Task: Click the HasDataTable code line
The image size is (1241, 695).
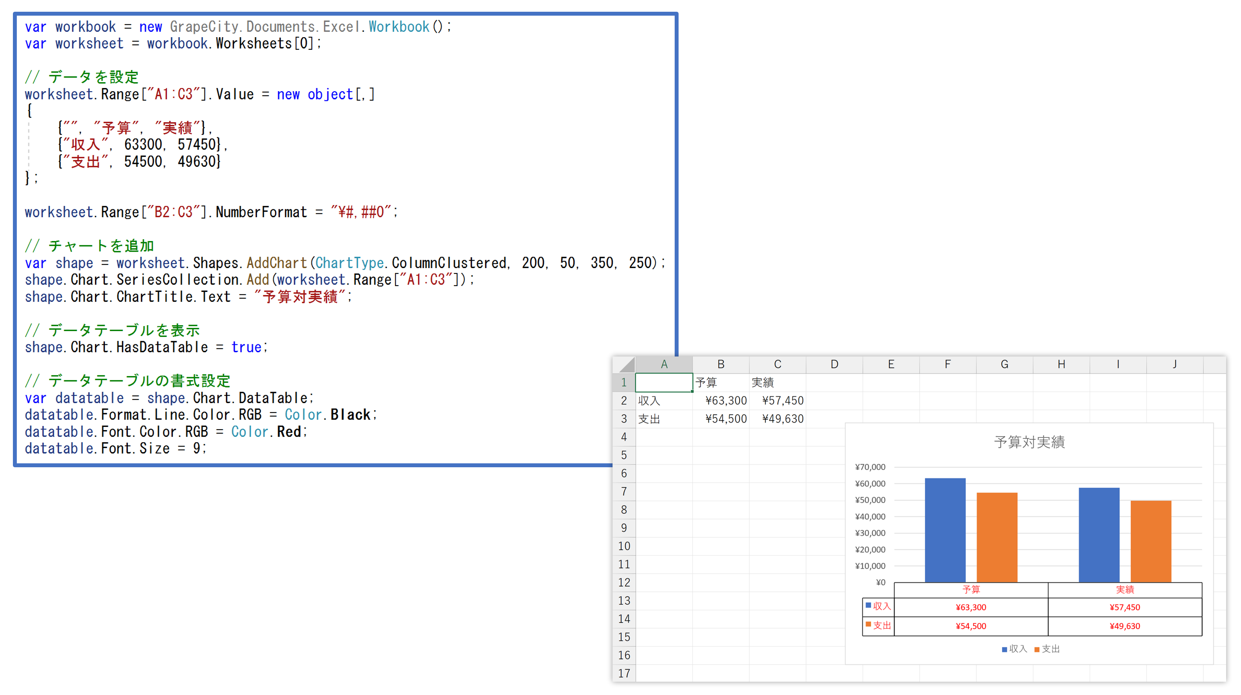Action: 146,347
